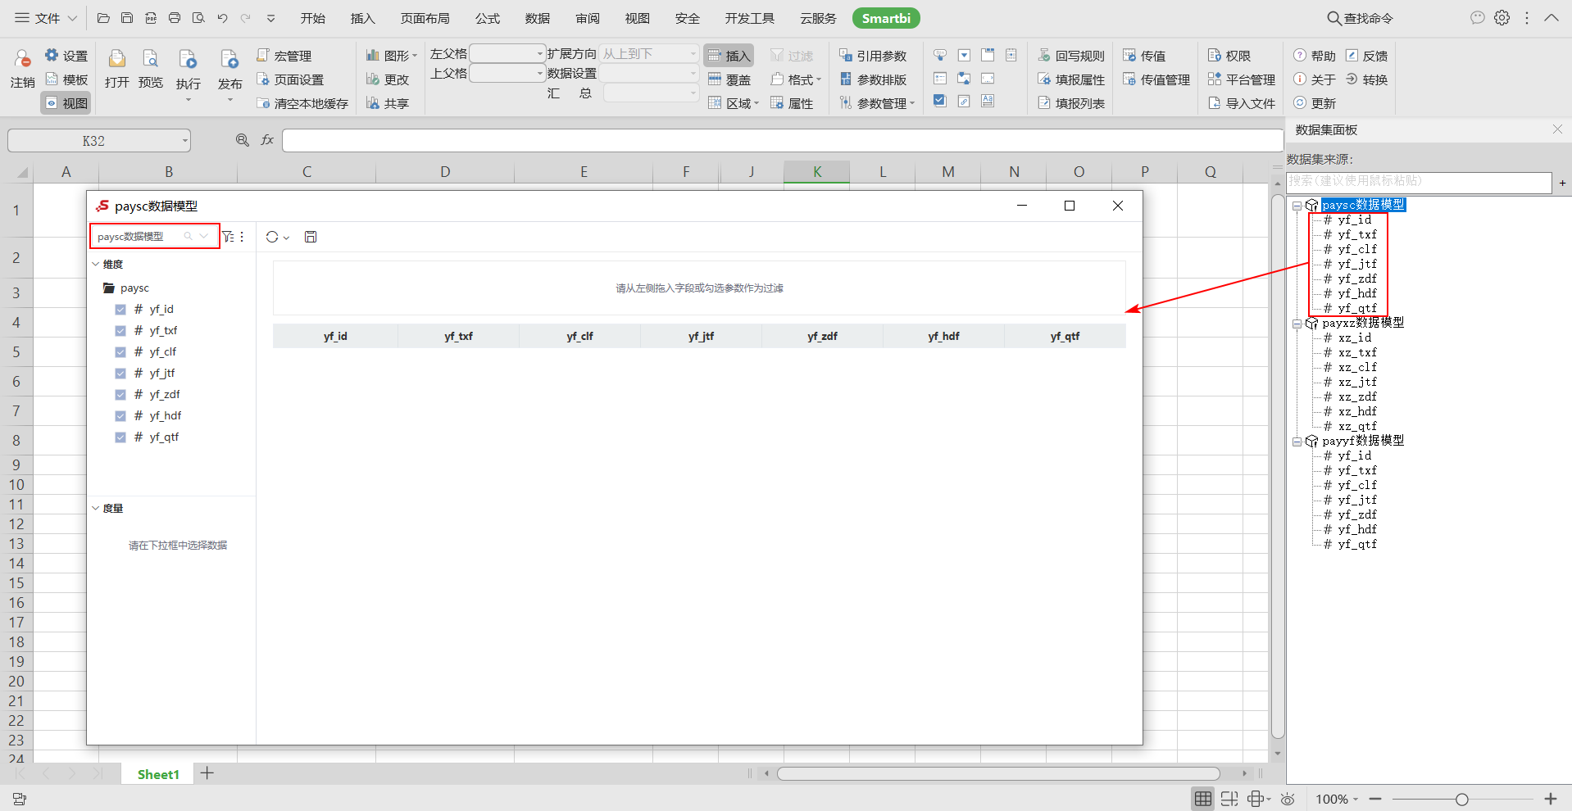Click the 打开 open report icon
The image size is (1572, 811).
[x=117, y=69]
